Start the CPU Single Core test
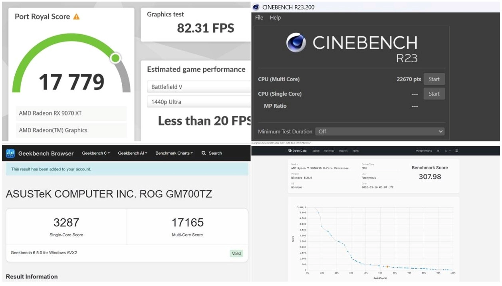502x286 pixels. coord(434,94)
